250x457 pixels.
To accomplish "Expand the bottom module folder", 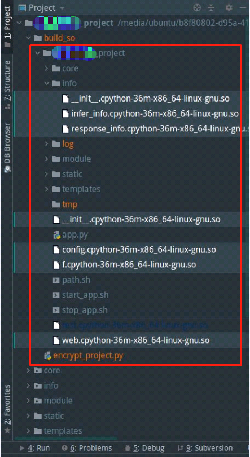I will tap(28, 401).
